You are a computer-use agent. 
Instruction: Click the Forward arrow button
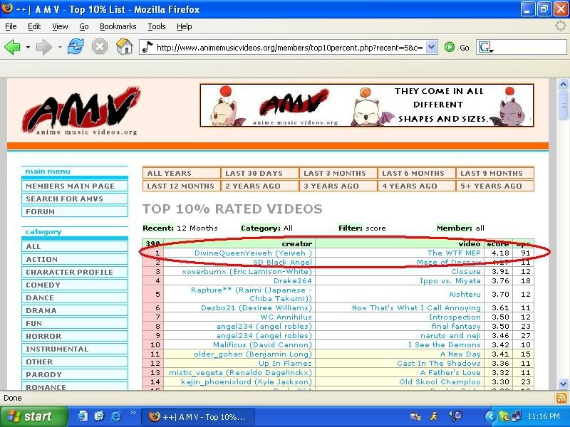43,47
